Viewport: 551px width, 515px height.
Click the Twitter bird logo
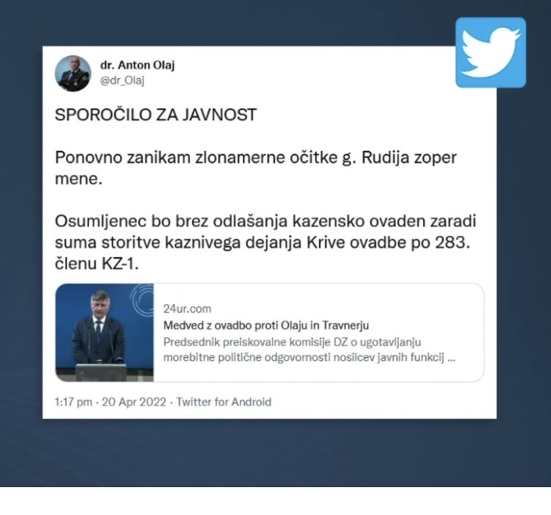[490, 53]
